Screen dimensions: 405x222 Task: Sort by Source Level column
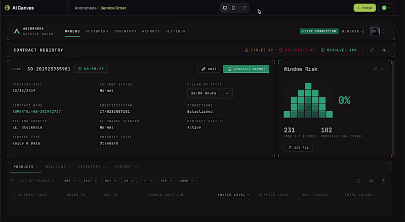[x=233, y=195]
